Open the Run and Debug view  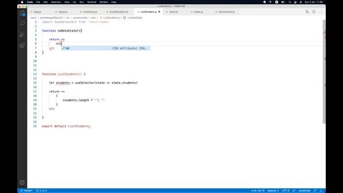click(22, 34)
